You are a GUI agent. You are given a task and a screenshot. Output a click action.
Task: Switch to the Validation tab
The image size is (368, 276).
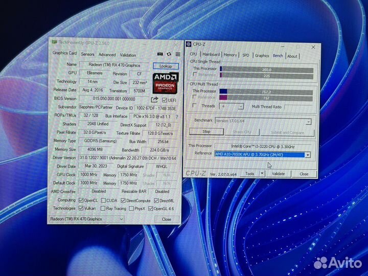pos(128,55)
